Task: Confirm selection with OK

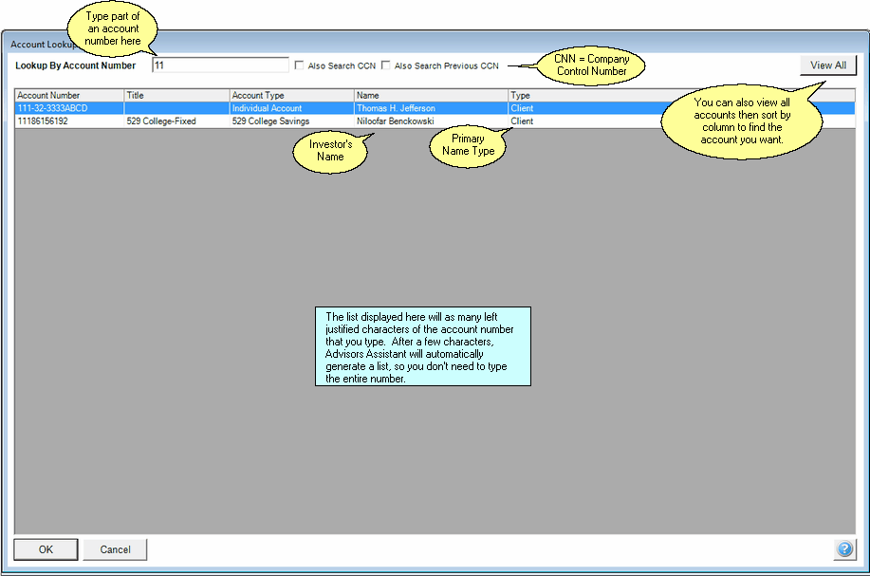Action: tap(45, 549)
